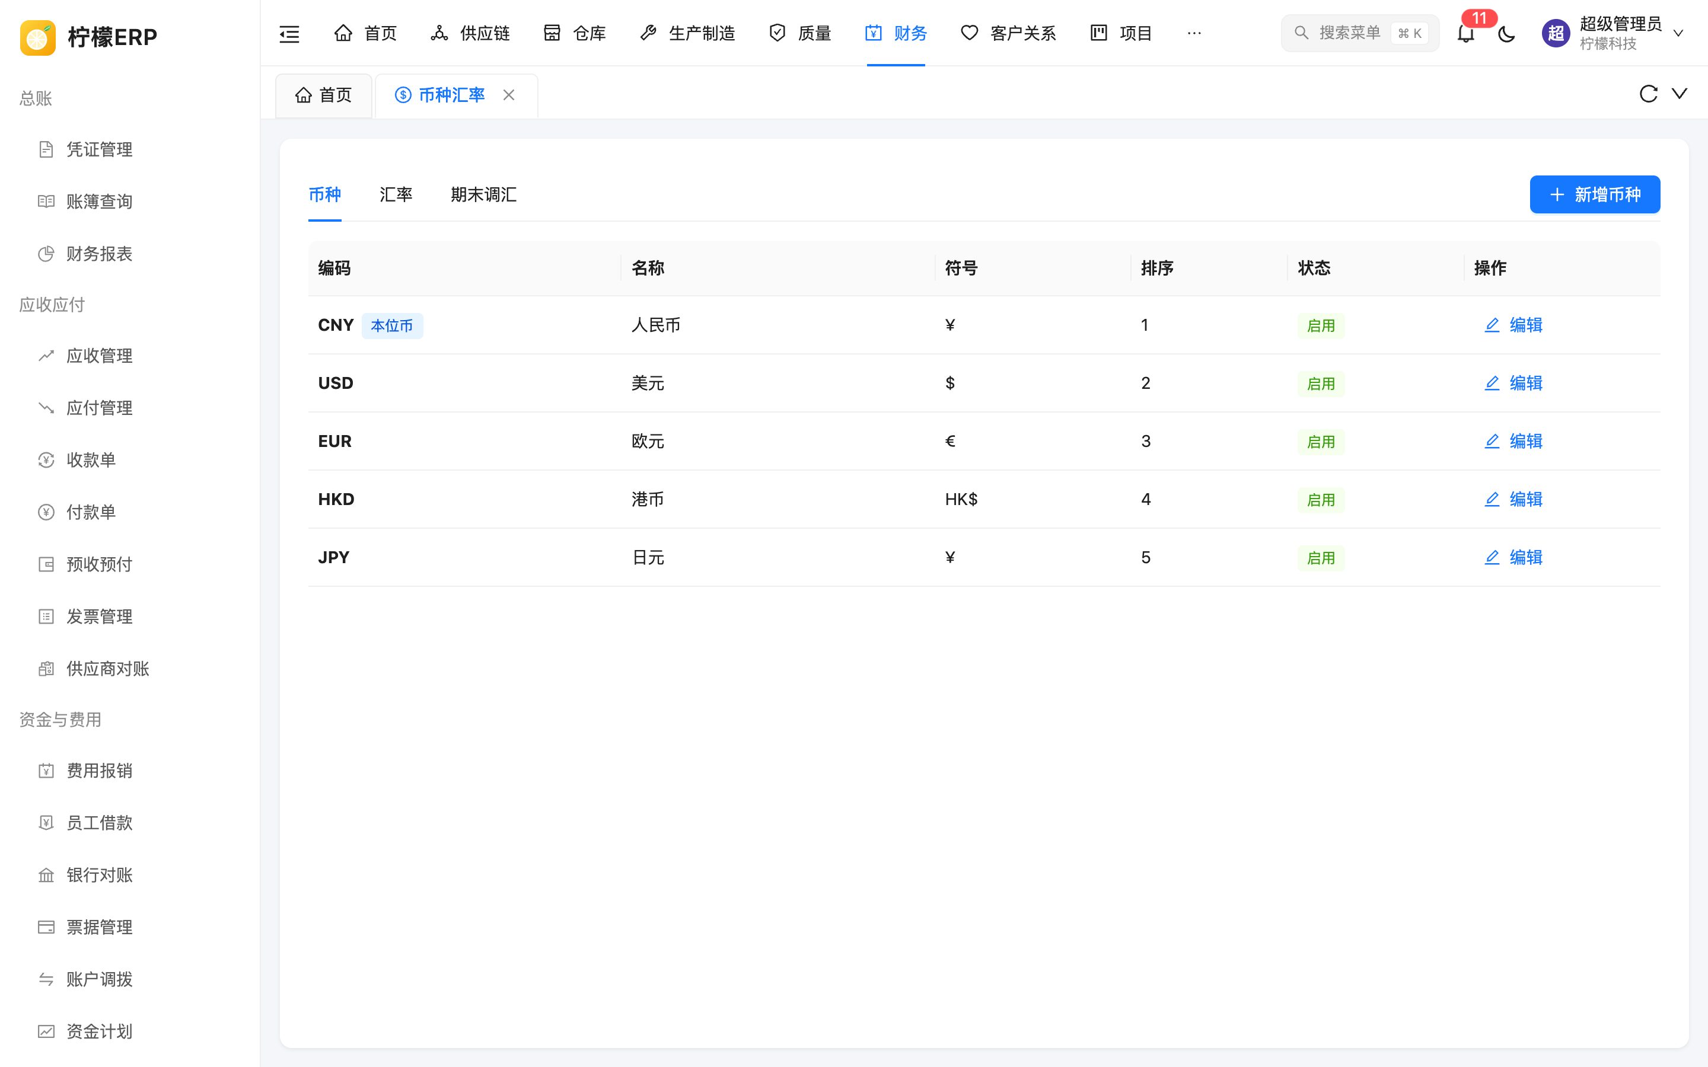Click the 柠檬ERP logo icon
This screenshot has width=1708, height=1067.
point(38,37)
